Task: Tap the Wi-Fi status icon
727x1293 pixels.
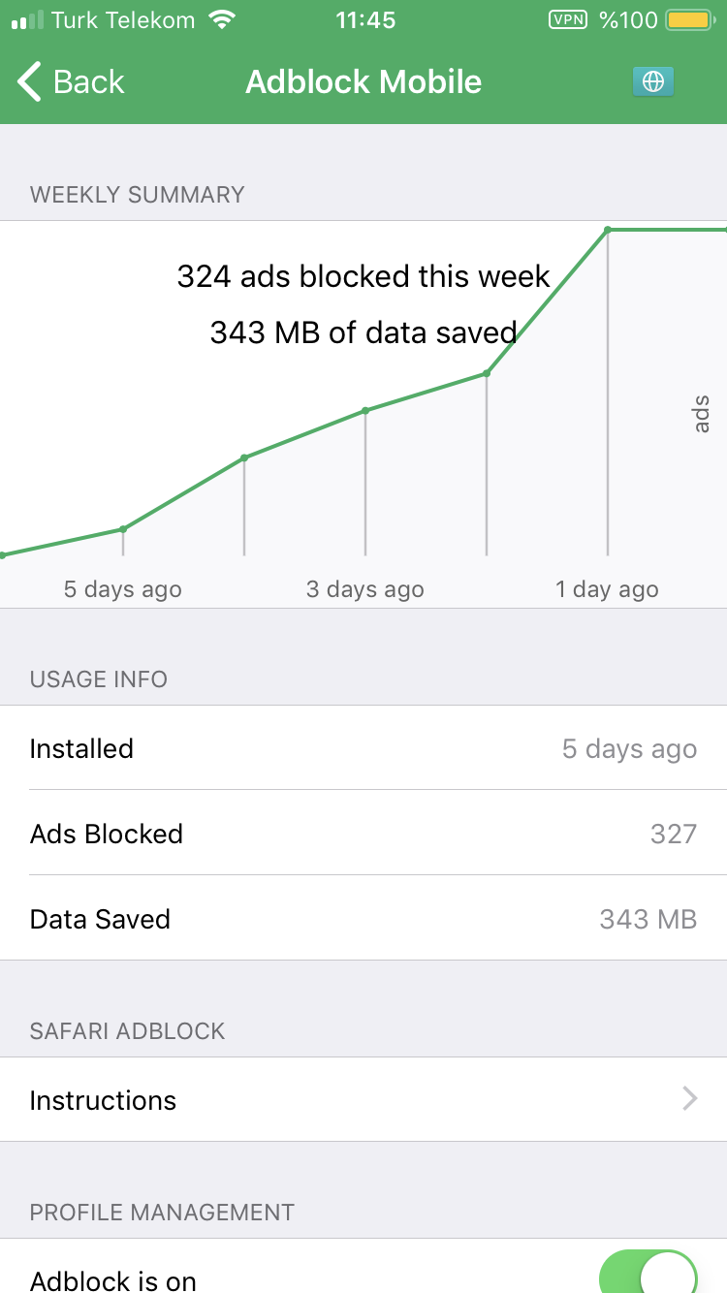Action: (x=223, y=19)
